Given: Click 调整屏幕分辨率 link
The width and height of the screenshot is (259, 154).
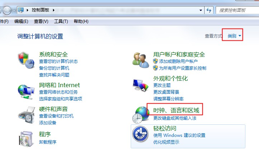Looking at the screenshot, I should 168,99.
